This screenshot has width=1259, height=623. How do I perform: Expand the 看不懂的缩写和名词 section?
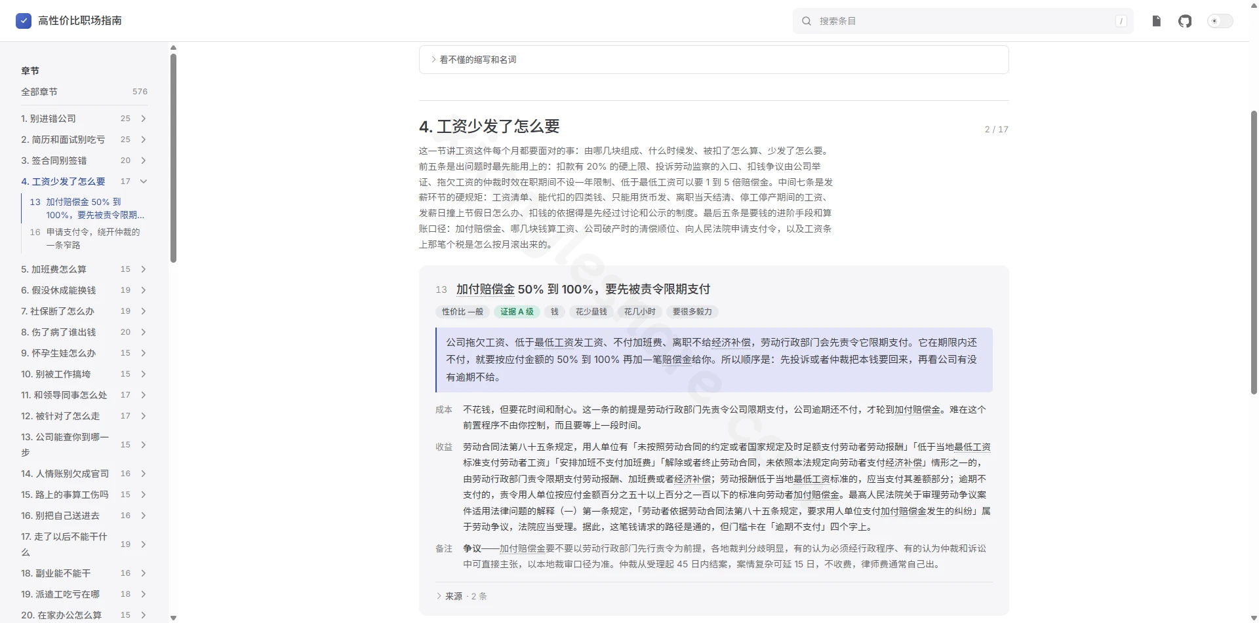pos(713,60)
